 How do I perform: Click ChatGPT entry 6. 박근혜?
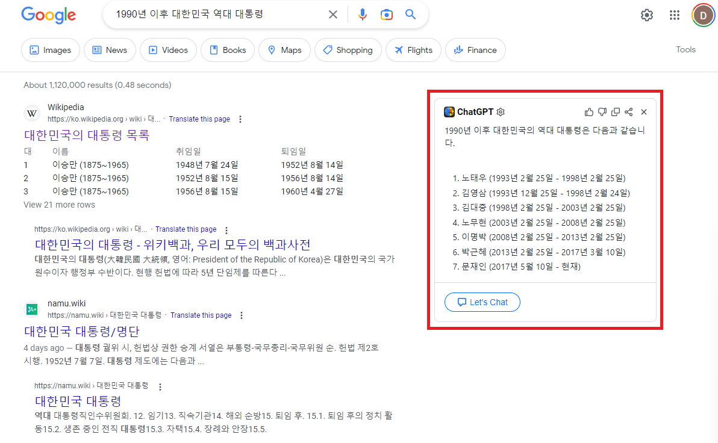pos(539,252)
